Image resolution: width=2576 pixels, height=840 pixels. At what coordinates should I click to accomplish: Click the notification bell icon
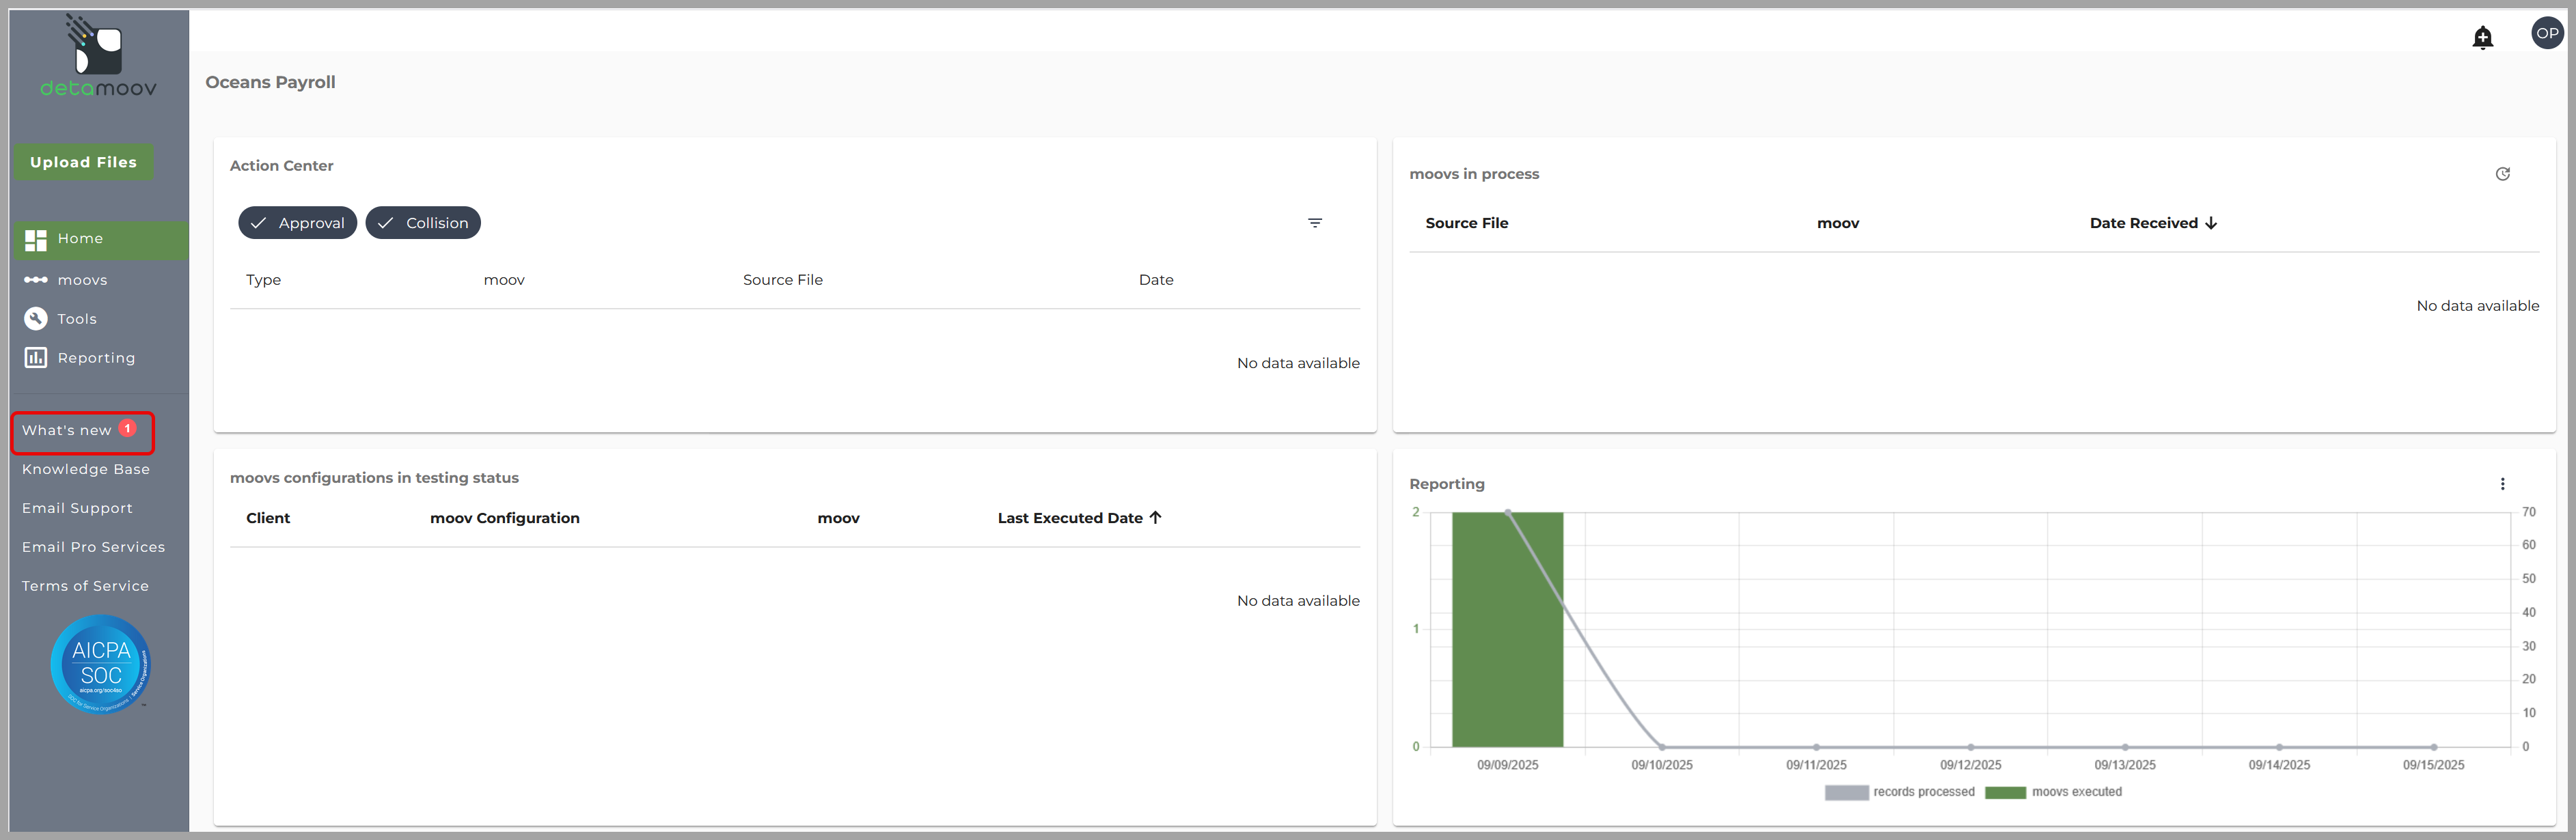[x=2482, y=38]
